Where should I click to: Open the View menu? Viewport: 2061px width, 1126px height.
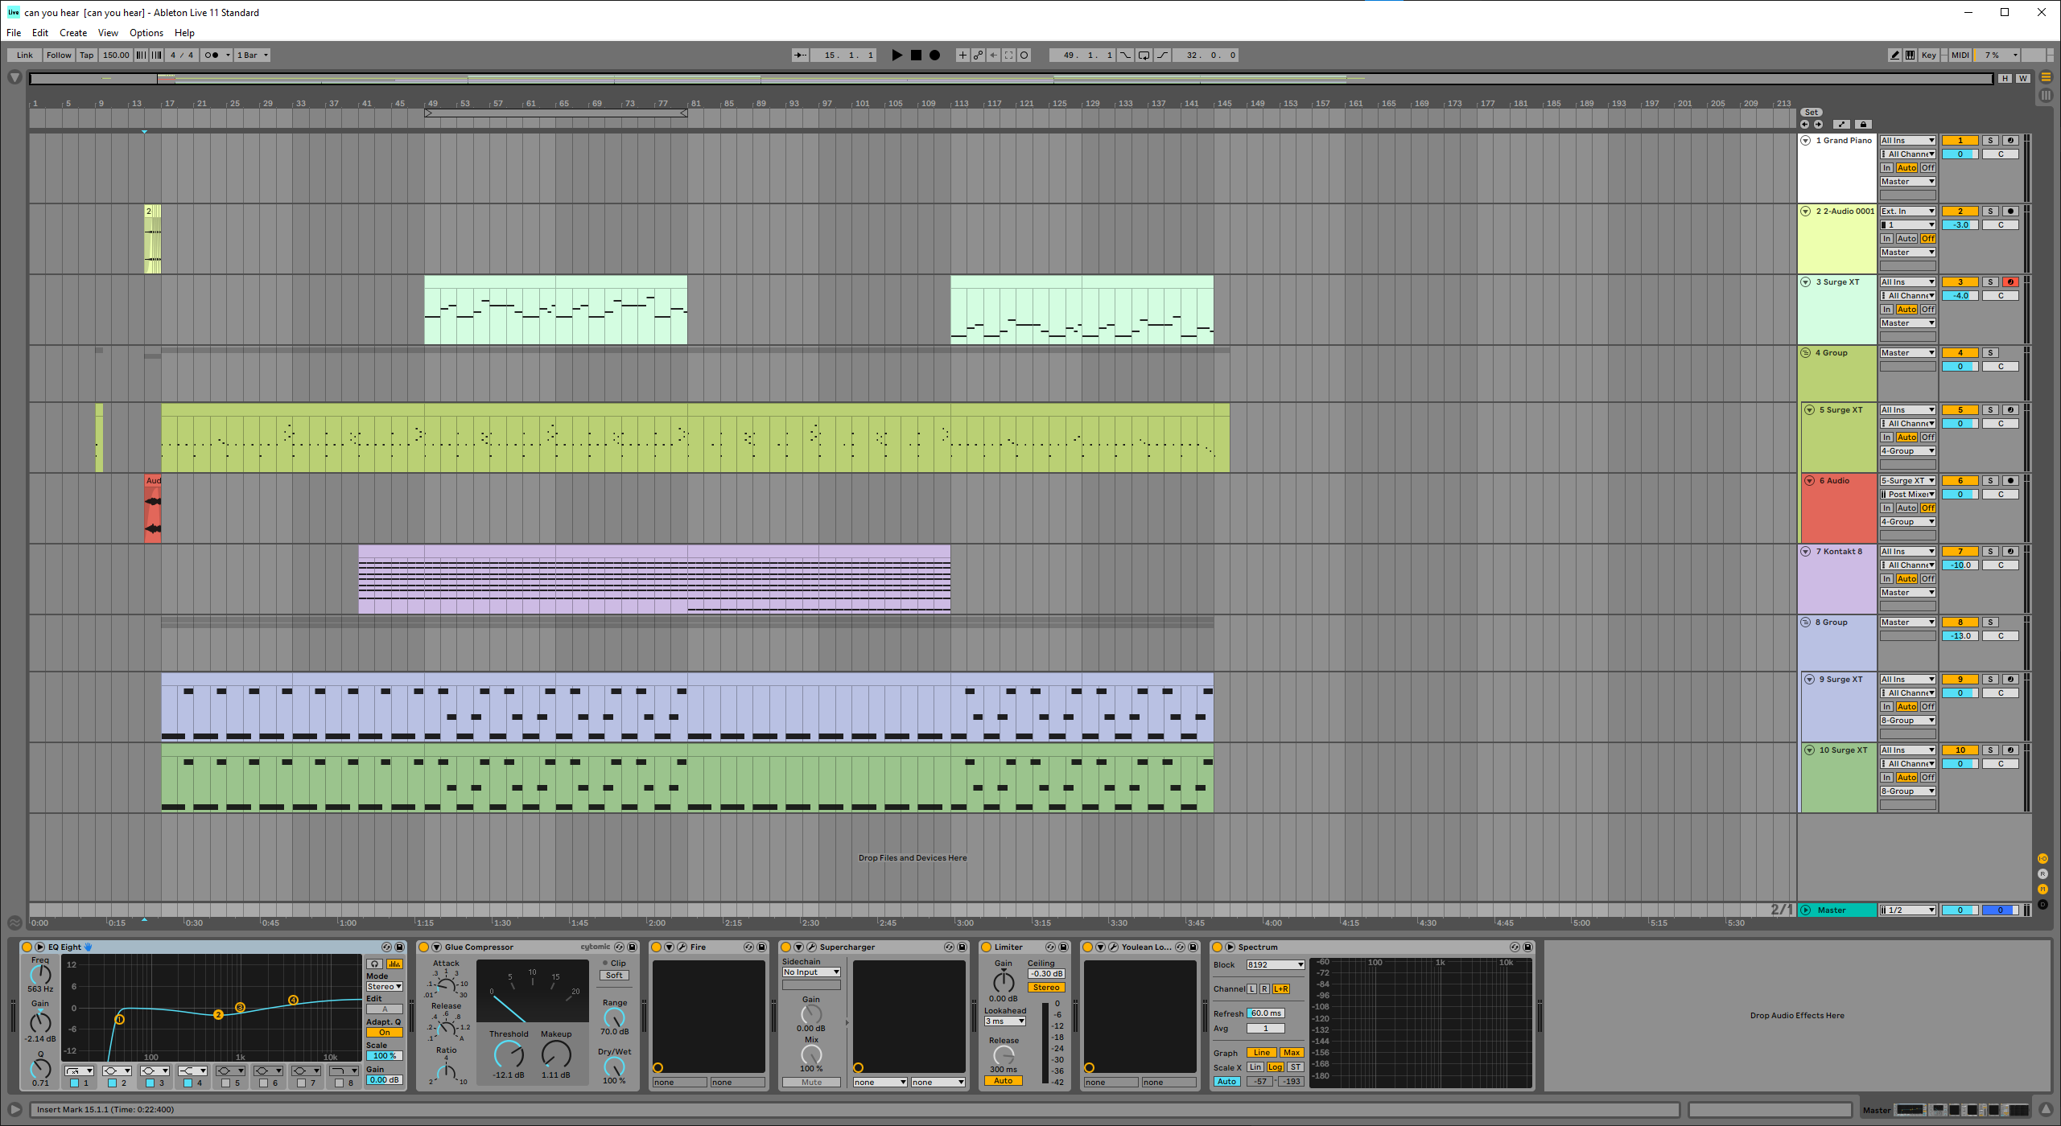pyautogui.click(x=108, y=33)
